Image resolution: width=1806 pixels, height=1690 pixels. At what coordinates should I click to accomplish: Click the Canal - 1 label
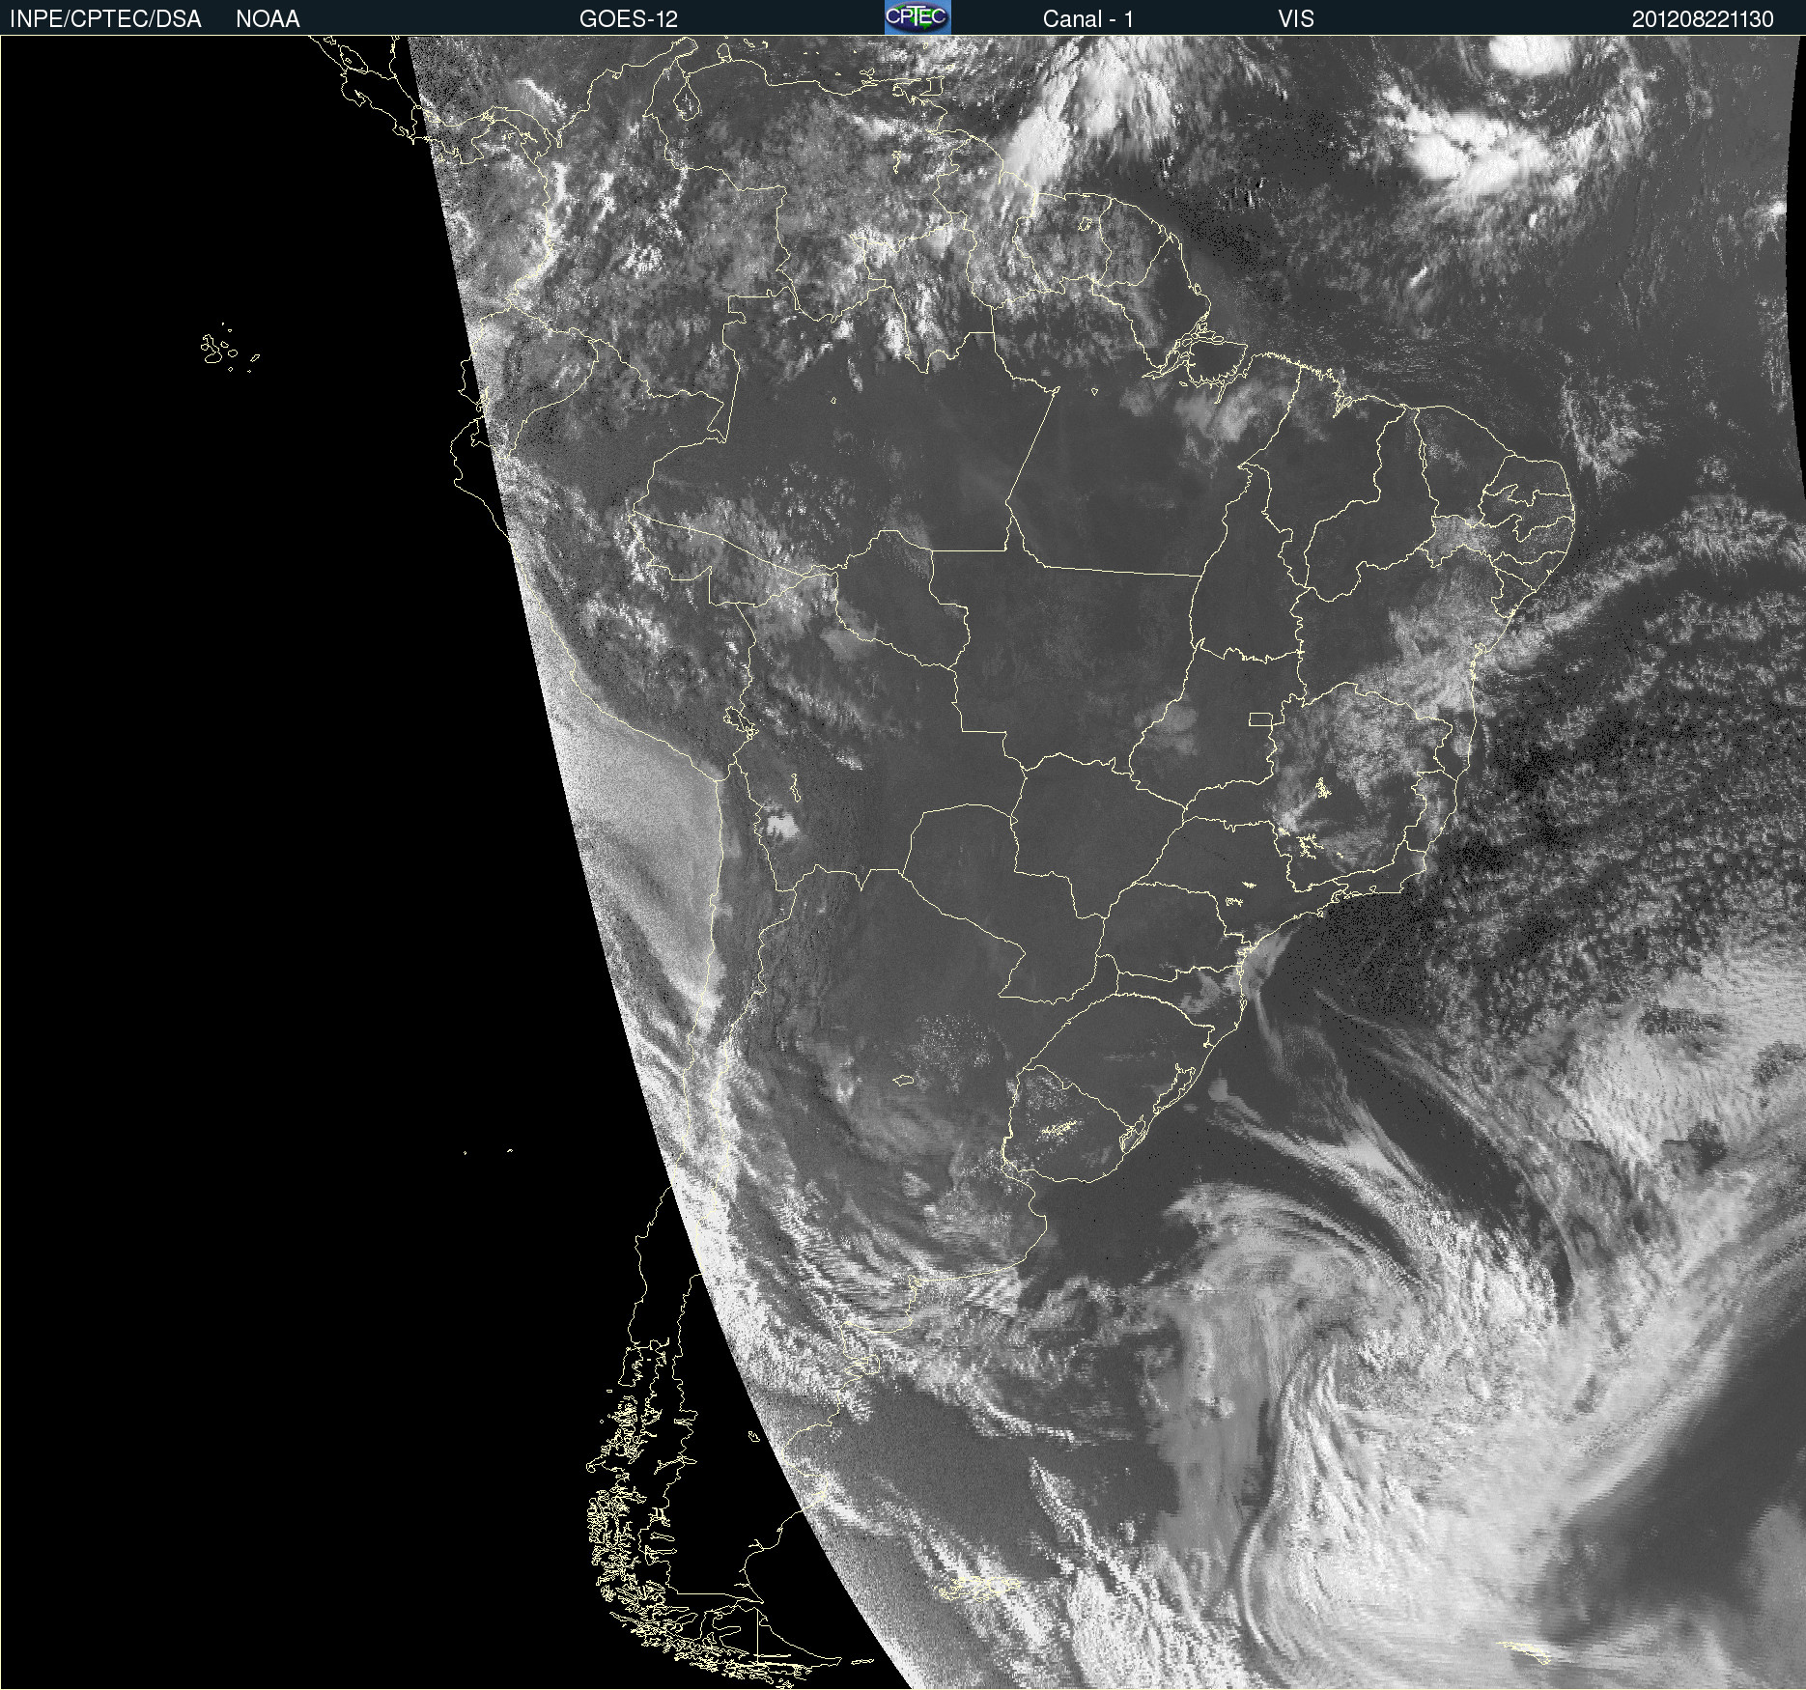pos(1088,19)
